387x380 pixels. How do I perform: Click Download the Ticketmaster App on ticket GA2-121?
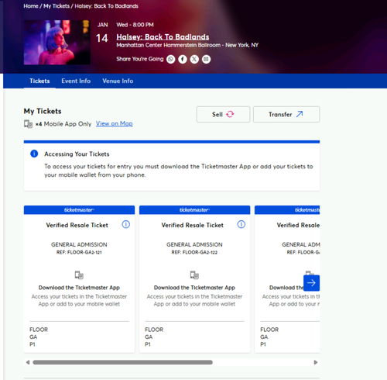coord(79,288)
